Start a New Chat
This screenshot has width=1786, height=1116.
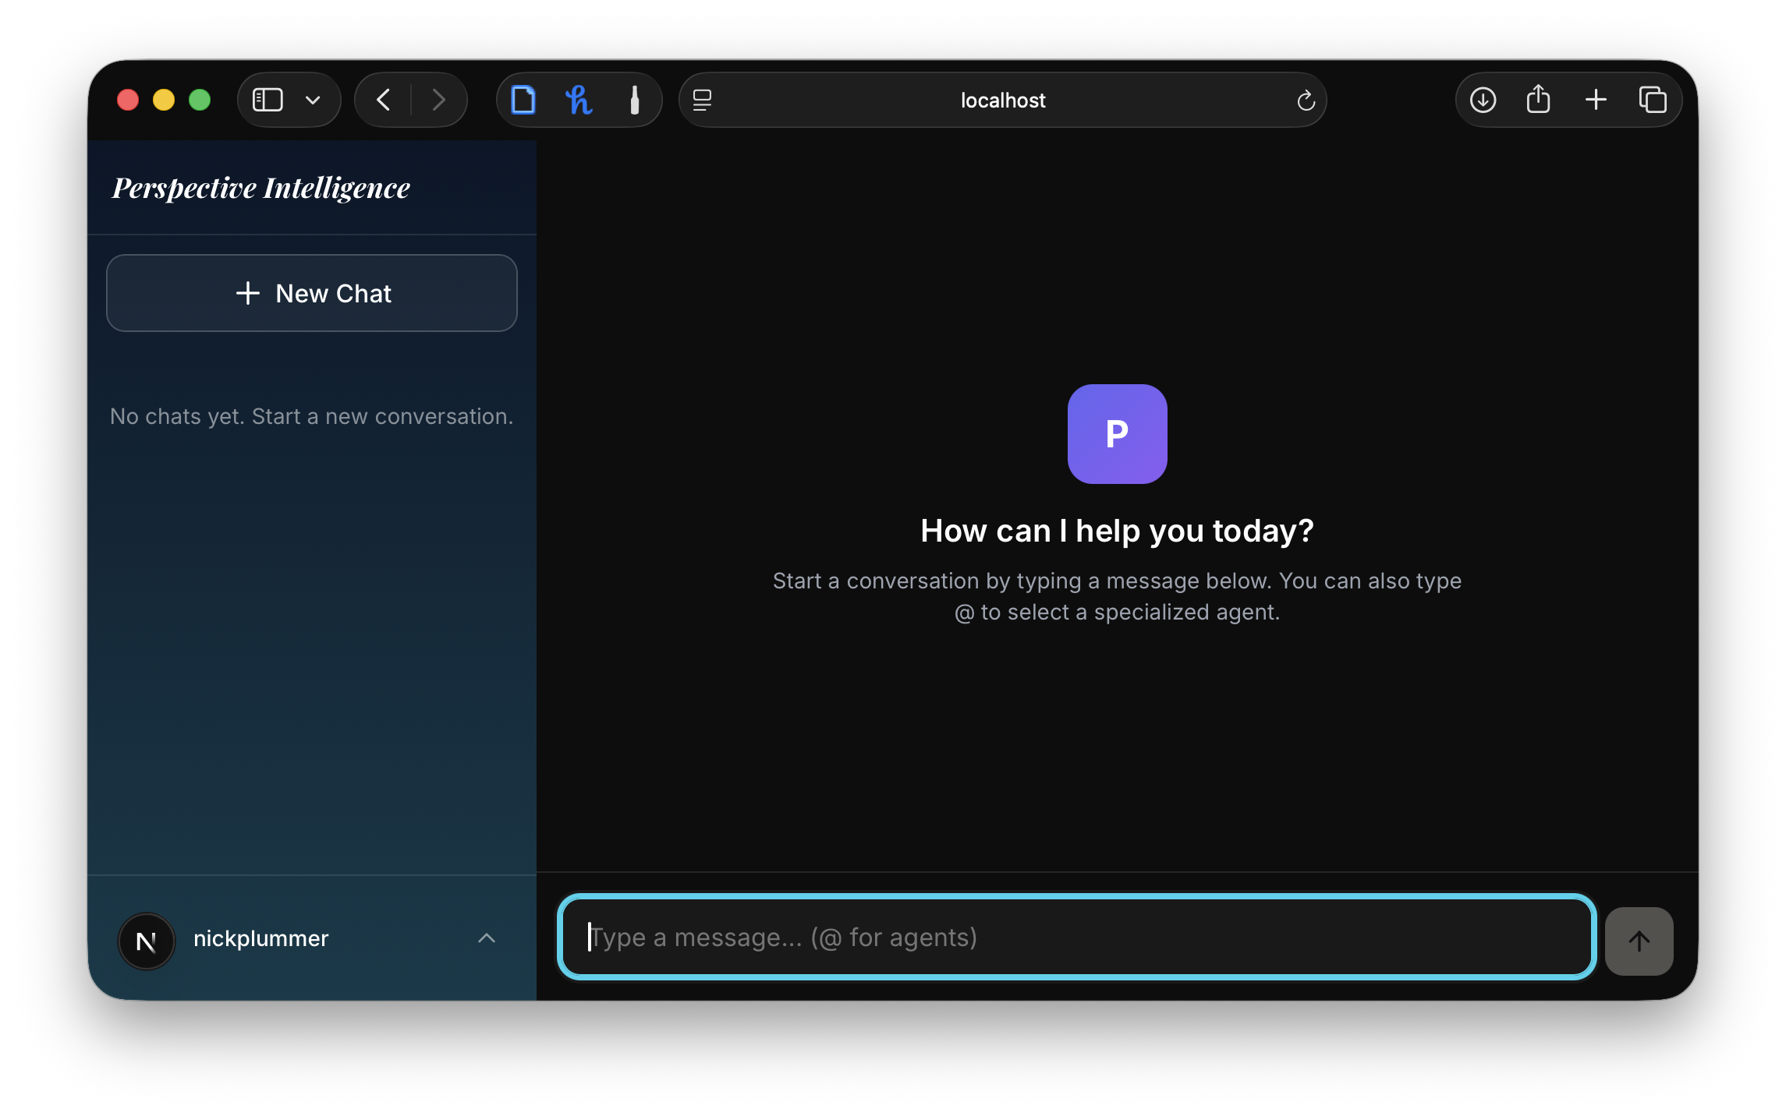pyautogui.click(x=312, y=293)
